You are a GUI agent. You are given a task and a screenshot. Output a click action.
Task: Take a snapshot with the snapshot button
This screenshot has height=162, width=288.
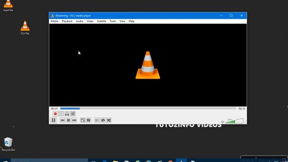tap(61, 114)
